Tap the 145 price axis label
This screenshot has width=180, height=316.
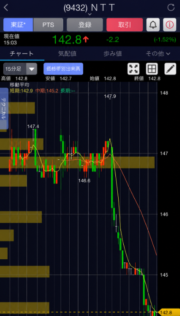pos(164,275)
